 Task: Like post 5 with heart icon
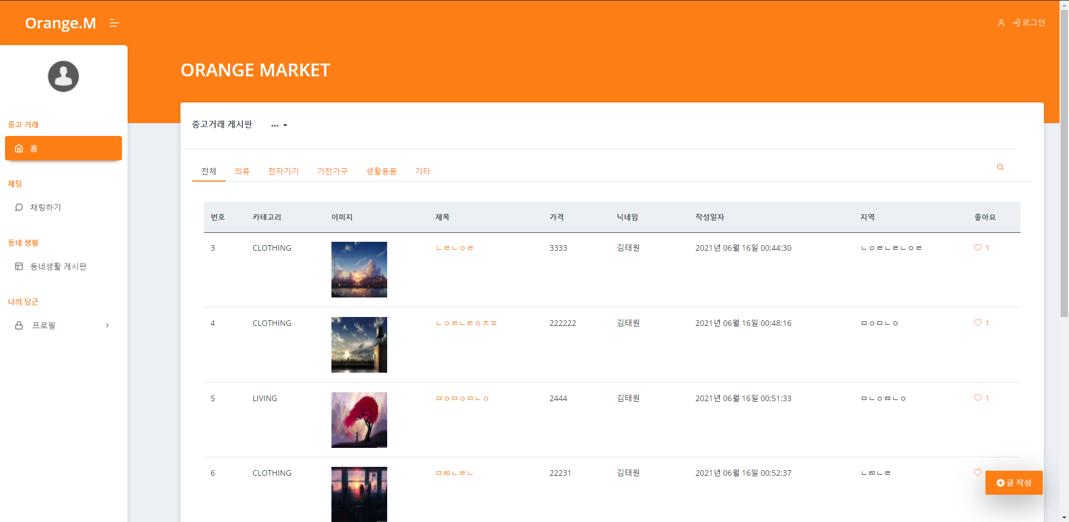[978, 398]
